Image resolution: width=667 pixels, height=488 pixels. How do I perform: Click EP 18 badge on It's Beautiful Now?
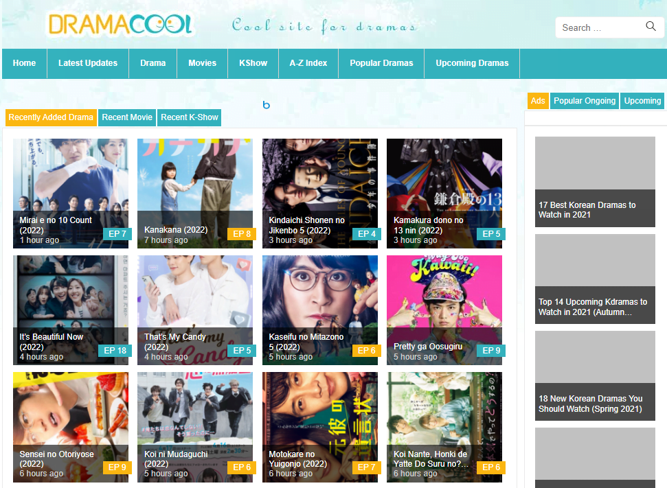[115, 351]
